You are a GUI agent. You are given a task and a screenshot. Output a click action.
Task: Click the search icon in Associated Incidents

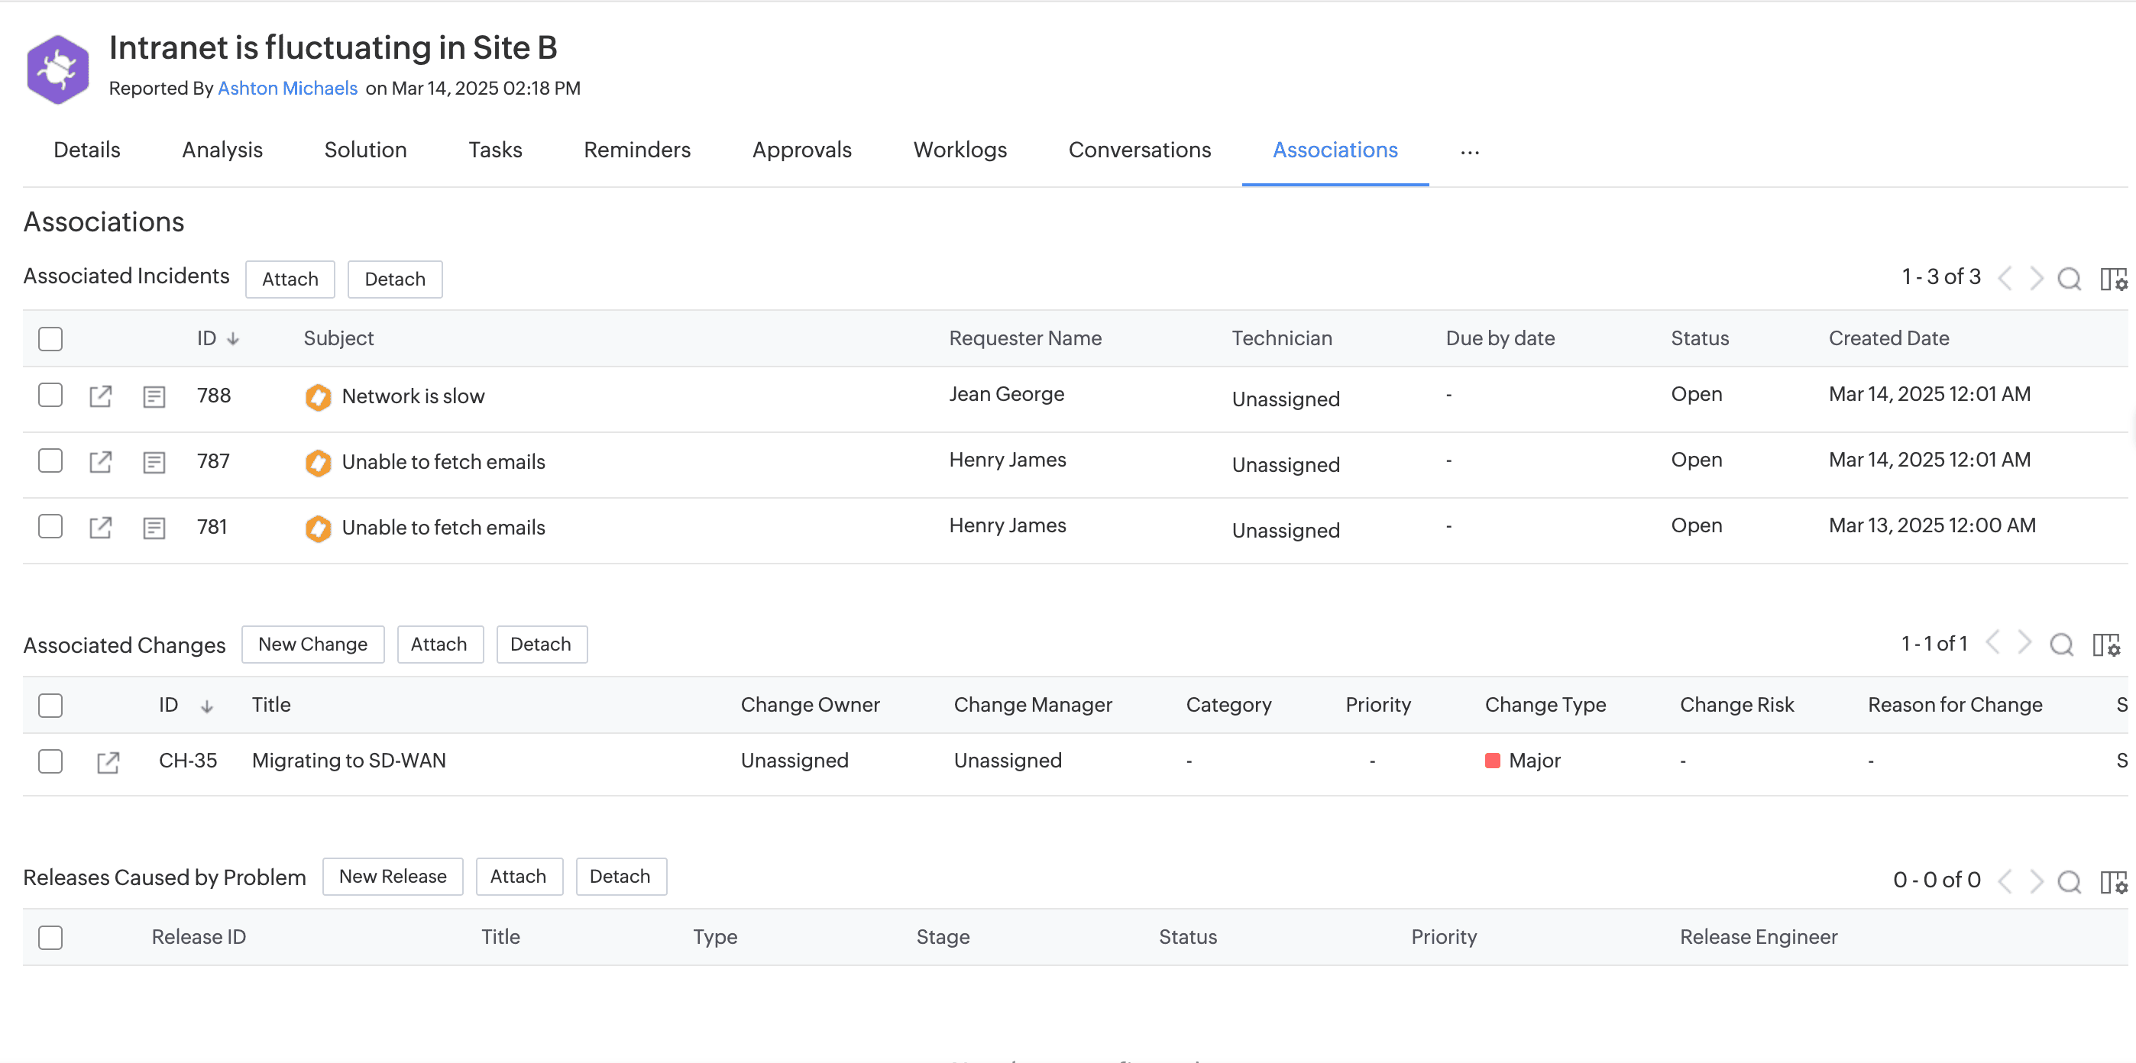point(2069,279)
